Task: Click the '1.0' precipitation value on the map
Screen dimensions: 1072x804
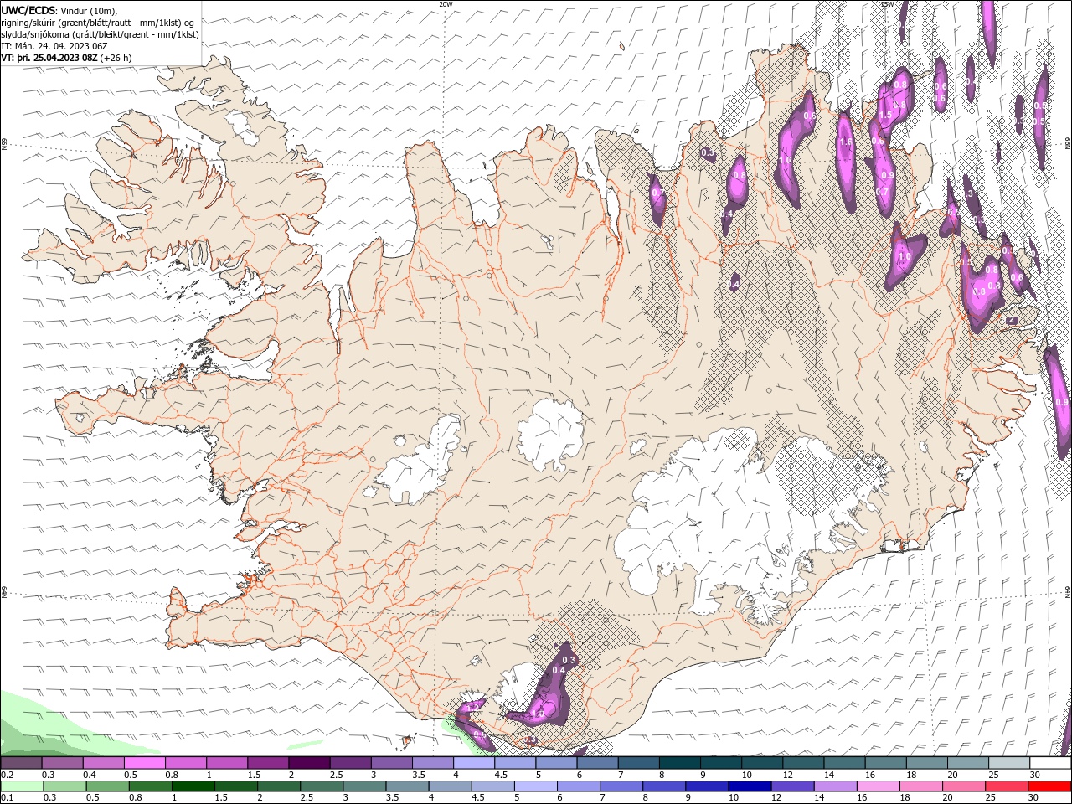Action: click(904, 257)
